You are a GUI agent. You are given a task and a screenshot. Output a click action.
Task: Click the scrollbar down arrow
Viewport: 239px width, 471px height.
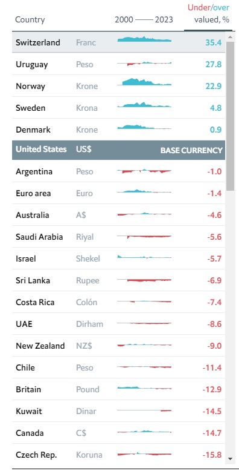point(230,459)
